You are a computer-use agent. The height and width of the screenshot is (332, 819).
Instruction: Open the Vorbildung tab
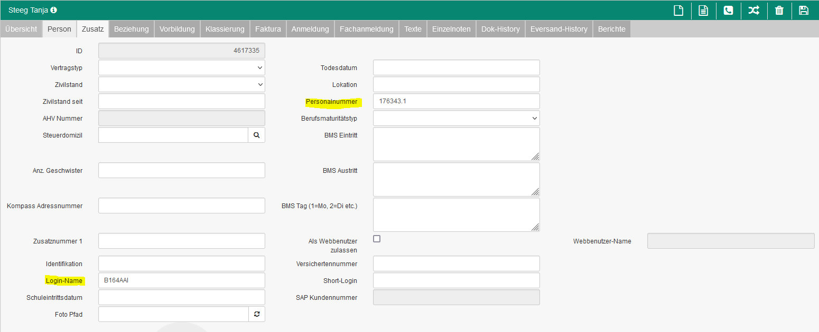178,29
